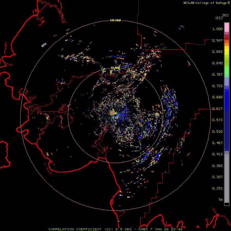Select the 0.253 scale value
The height and width of the screenshot is (231, 231).
tap(217, 188)
